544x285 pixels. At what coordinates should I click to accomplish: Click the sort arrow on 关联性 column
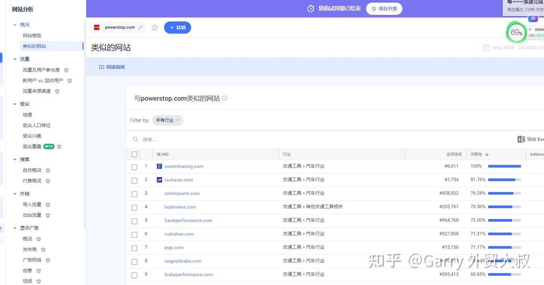tap(487, 154)
